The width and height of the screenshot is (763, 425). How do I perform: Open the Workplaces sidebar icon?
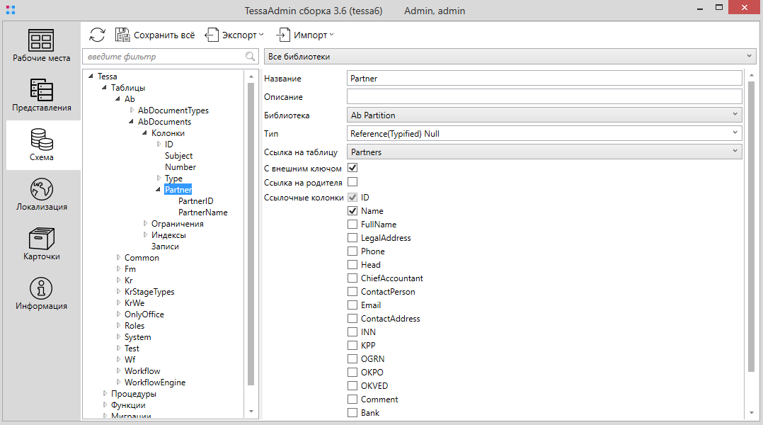(41, 41)
